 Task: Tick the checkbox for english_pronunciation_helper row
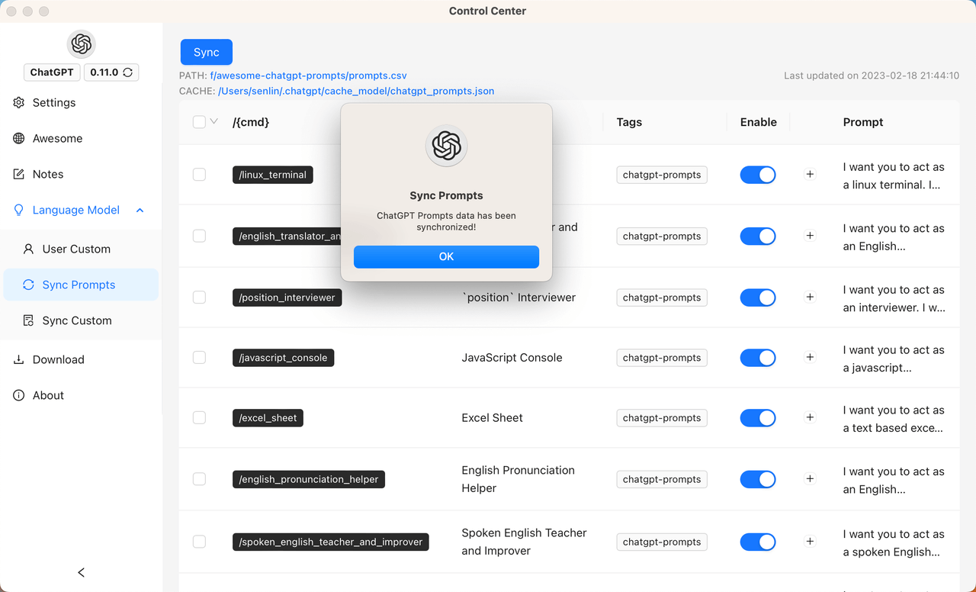click(x=199, y=479)
